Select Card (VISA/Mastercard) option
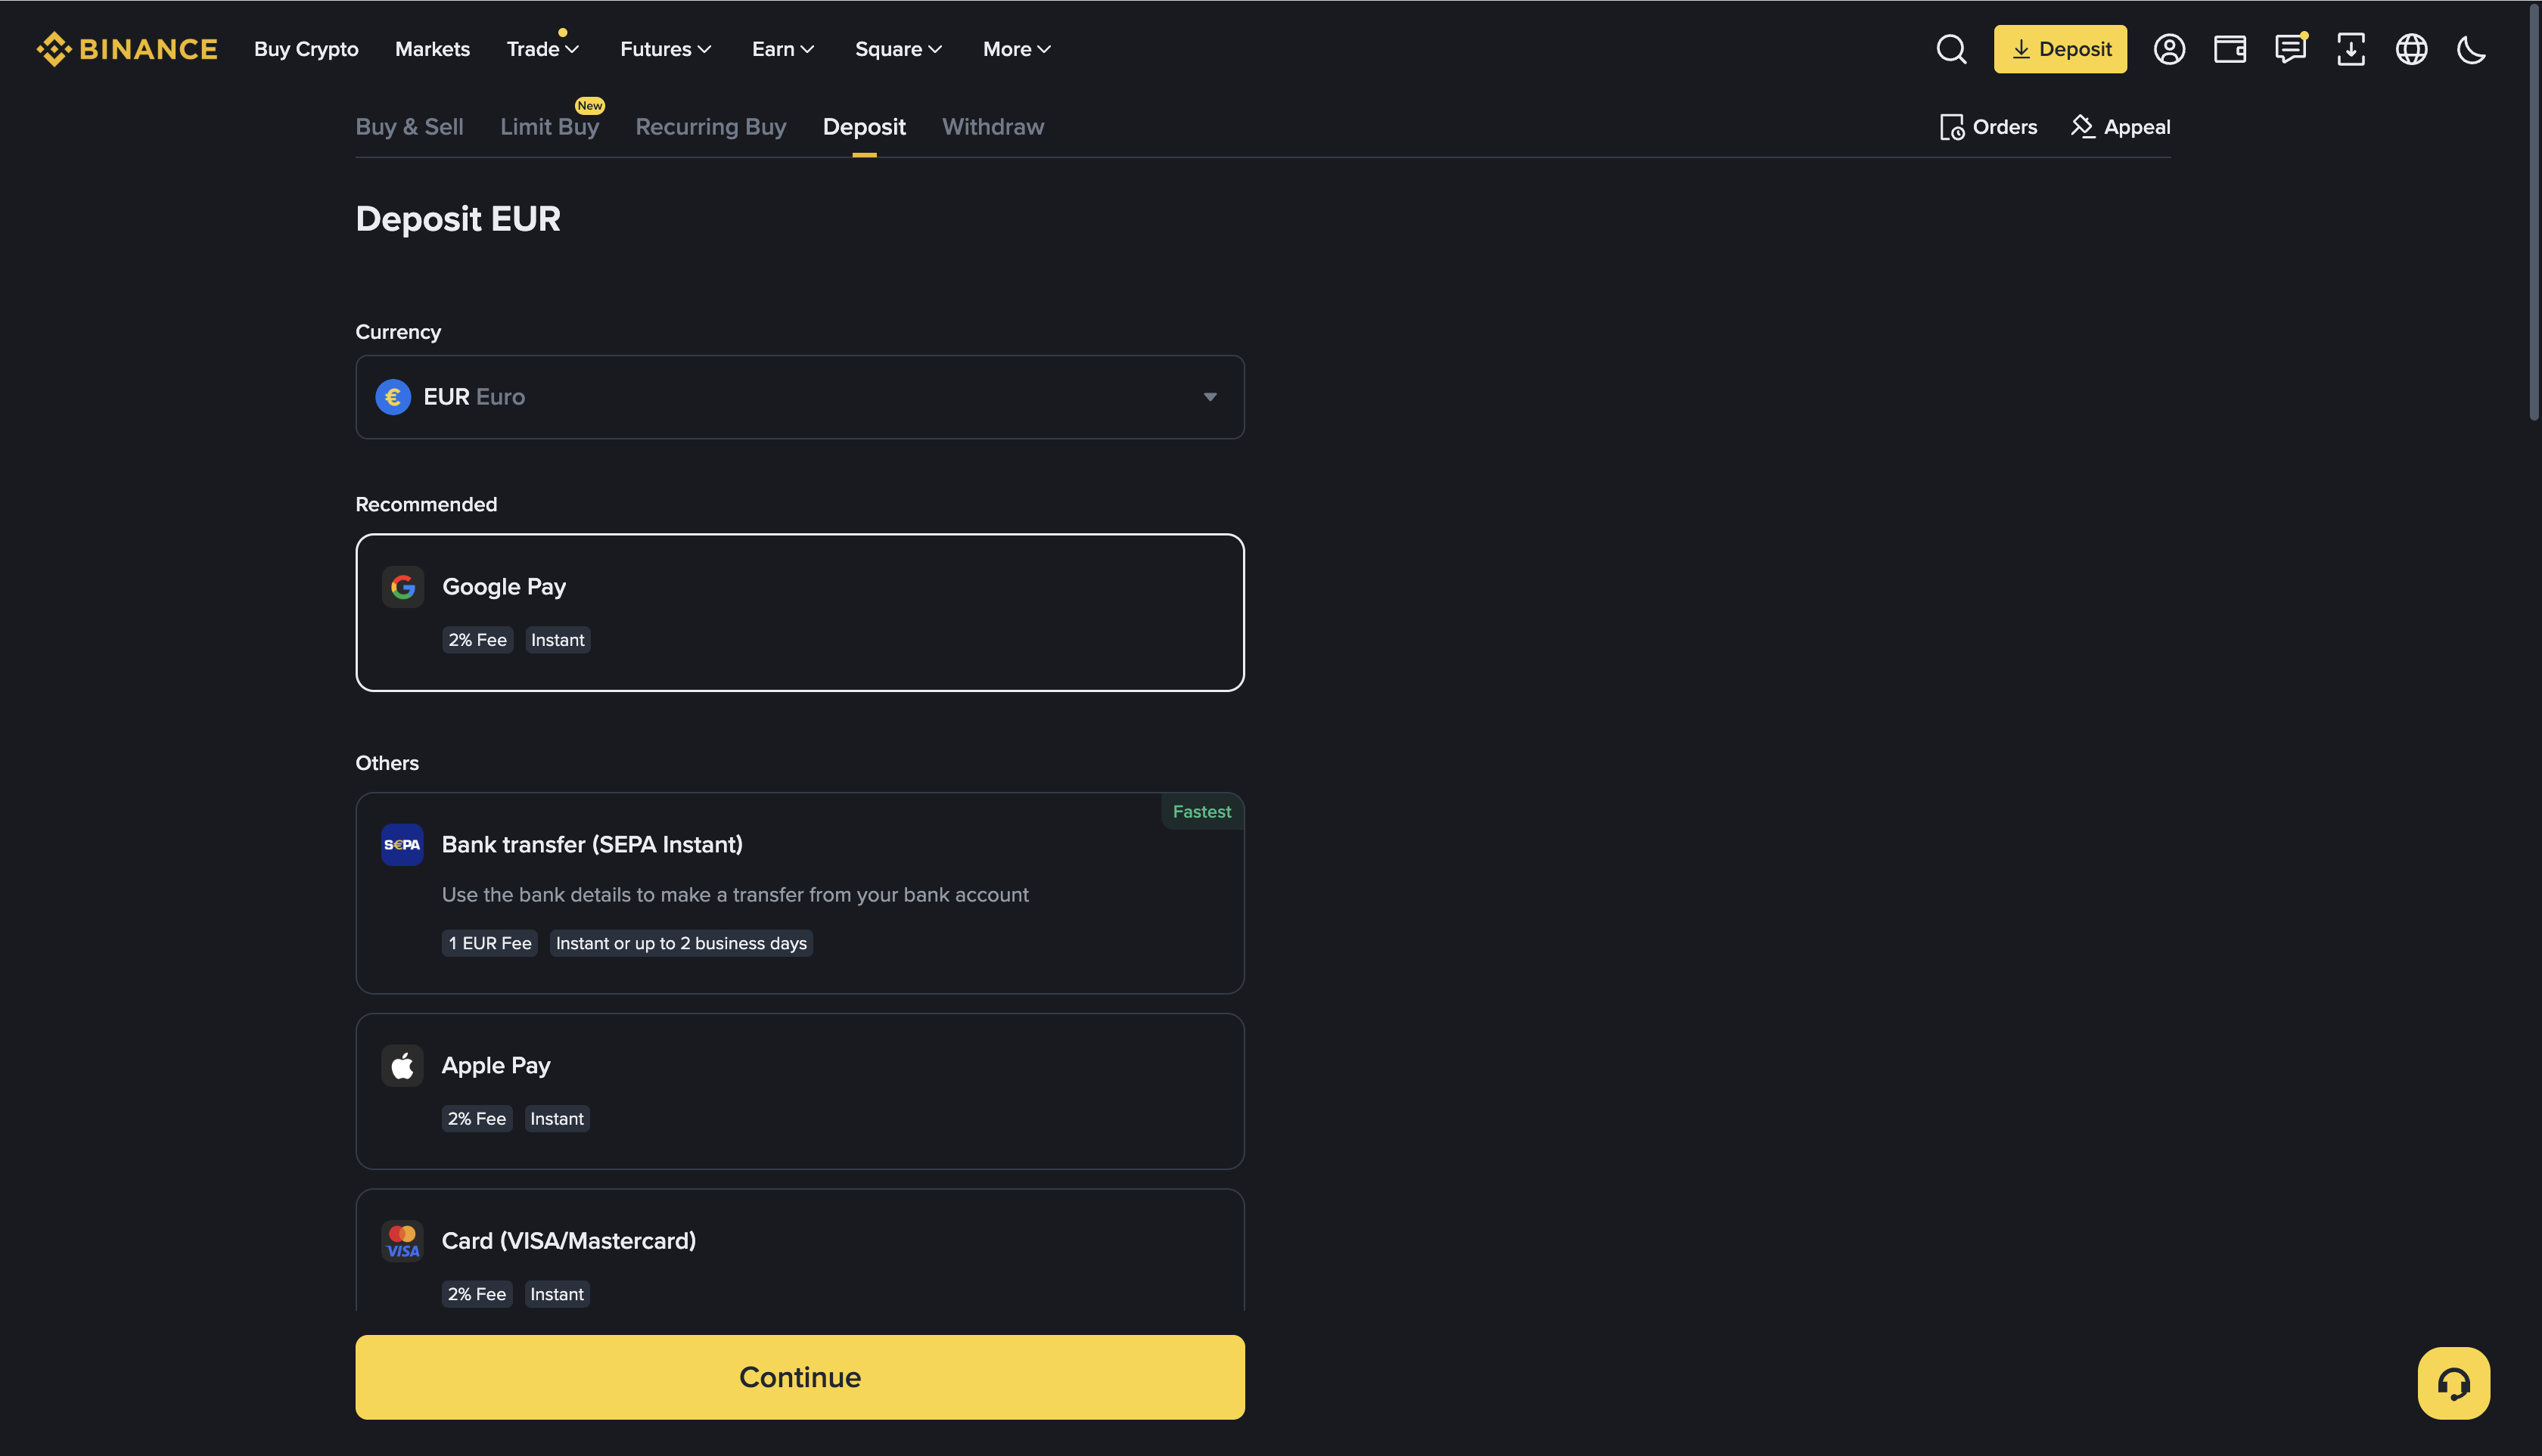The image size is (2542, 1456). point(799,1250)
